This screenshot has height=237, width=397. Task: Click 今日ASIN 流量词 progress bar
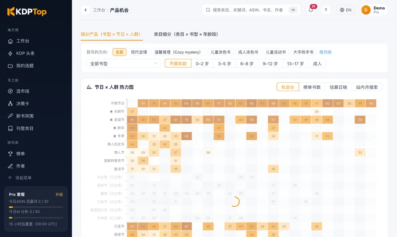tap(36, 207)
